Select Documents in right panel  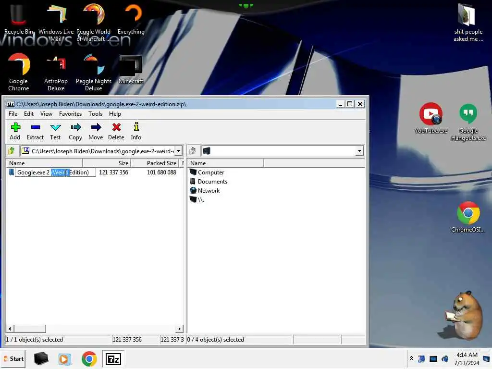coord(209,181)
